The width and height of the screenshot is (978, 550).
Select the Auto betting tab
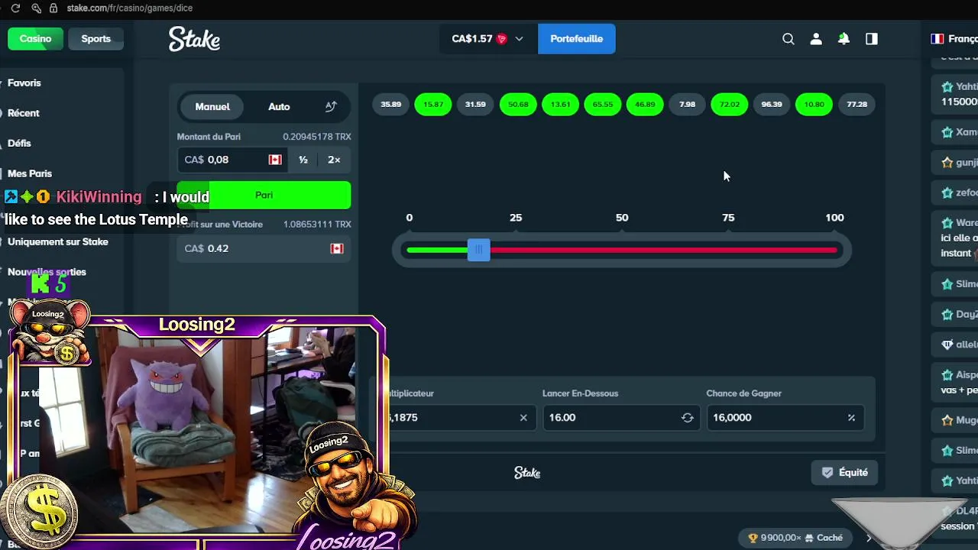tap(279, 107)
